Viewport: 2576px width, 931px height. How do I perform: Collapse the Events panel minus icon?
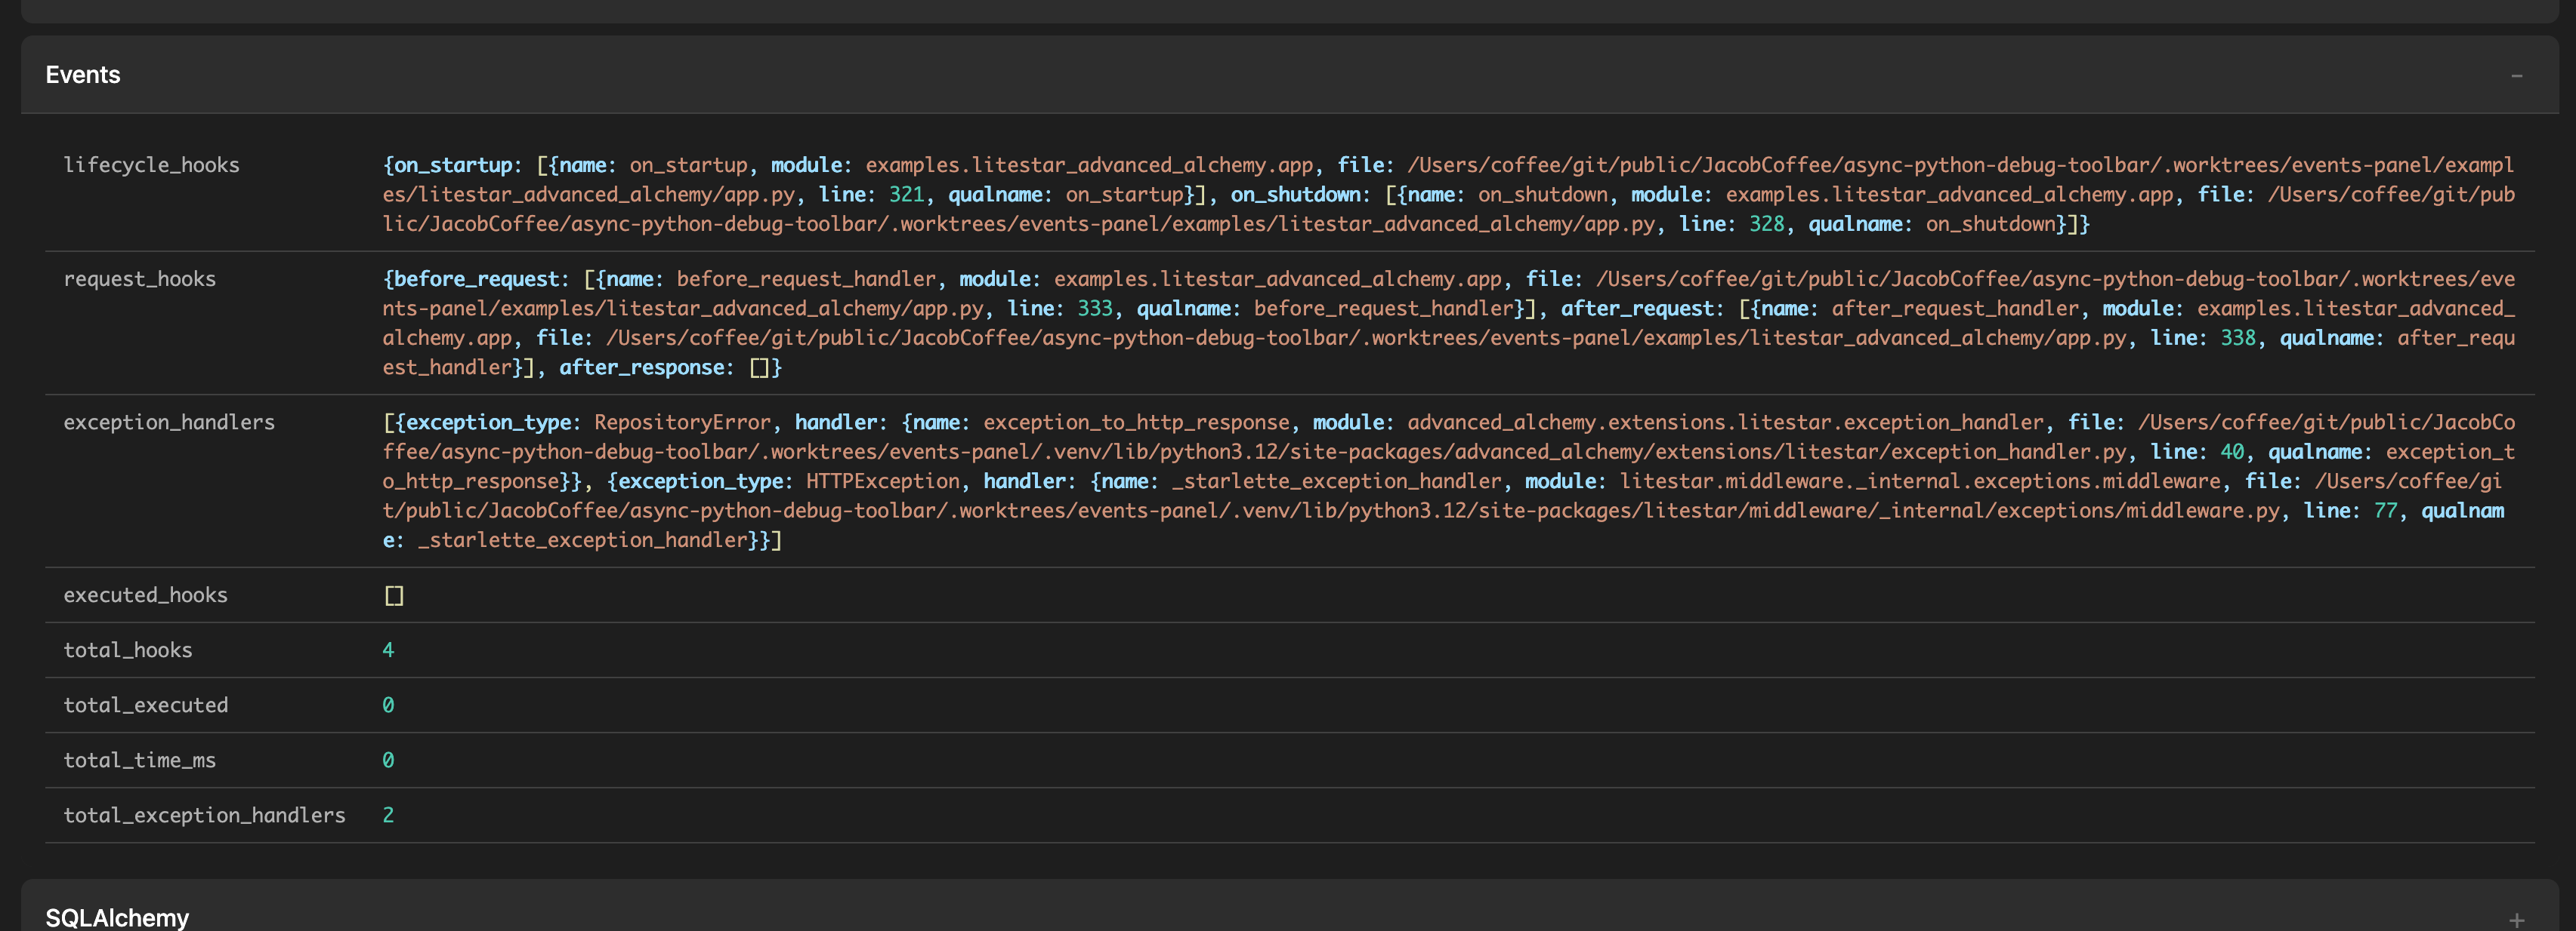(x=2516, y=76)
